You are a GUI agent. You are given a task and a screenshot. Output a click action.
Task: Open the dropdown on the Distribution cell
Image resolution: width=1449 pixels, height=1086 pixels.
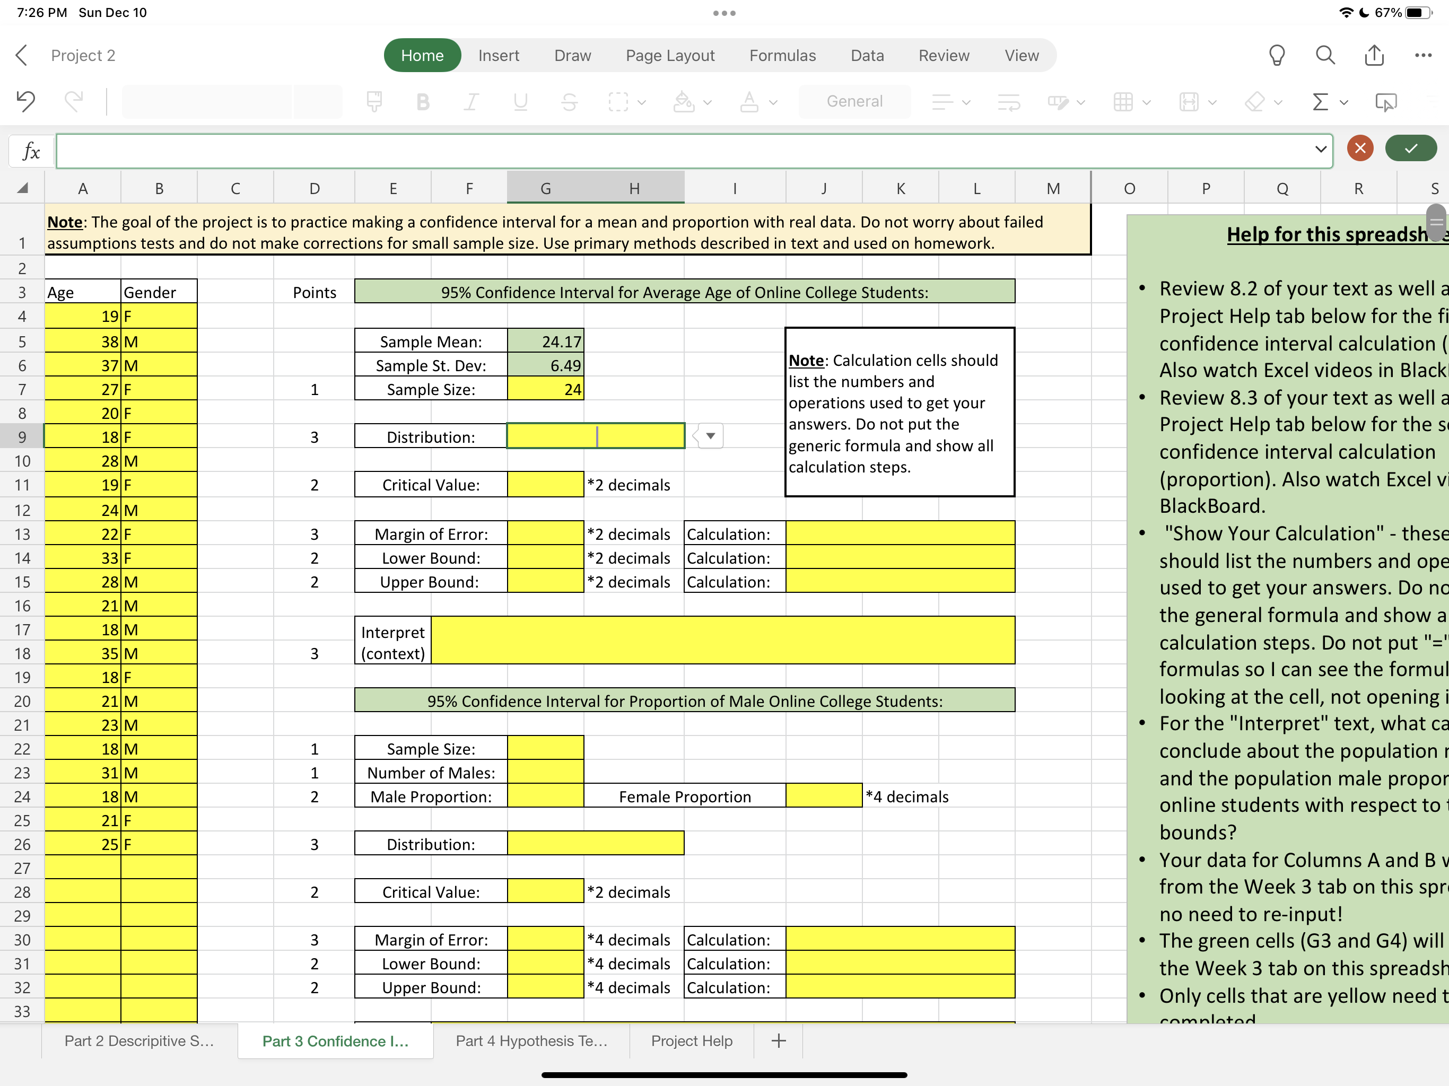point(710,435)
